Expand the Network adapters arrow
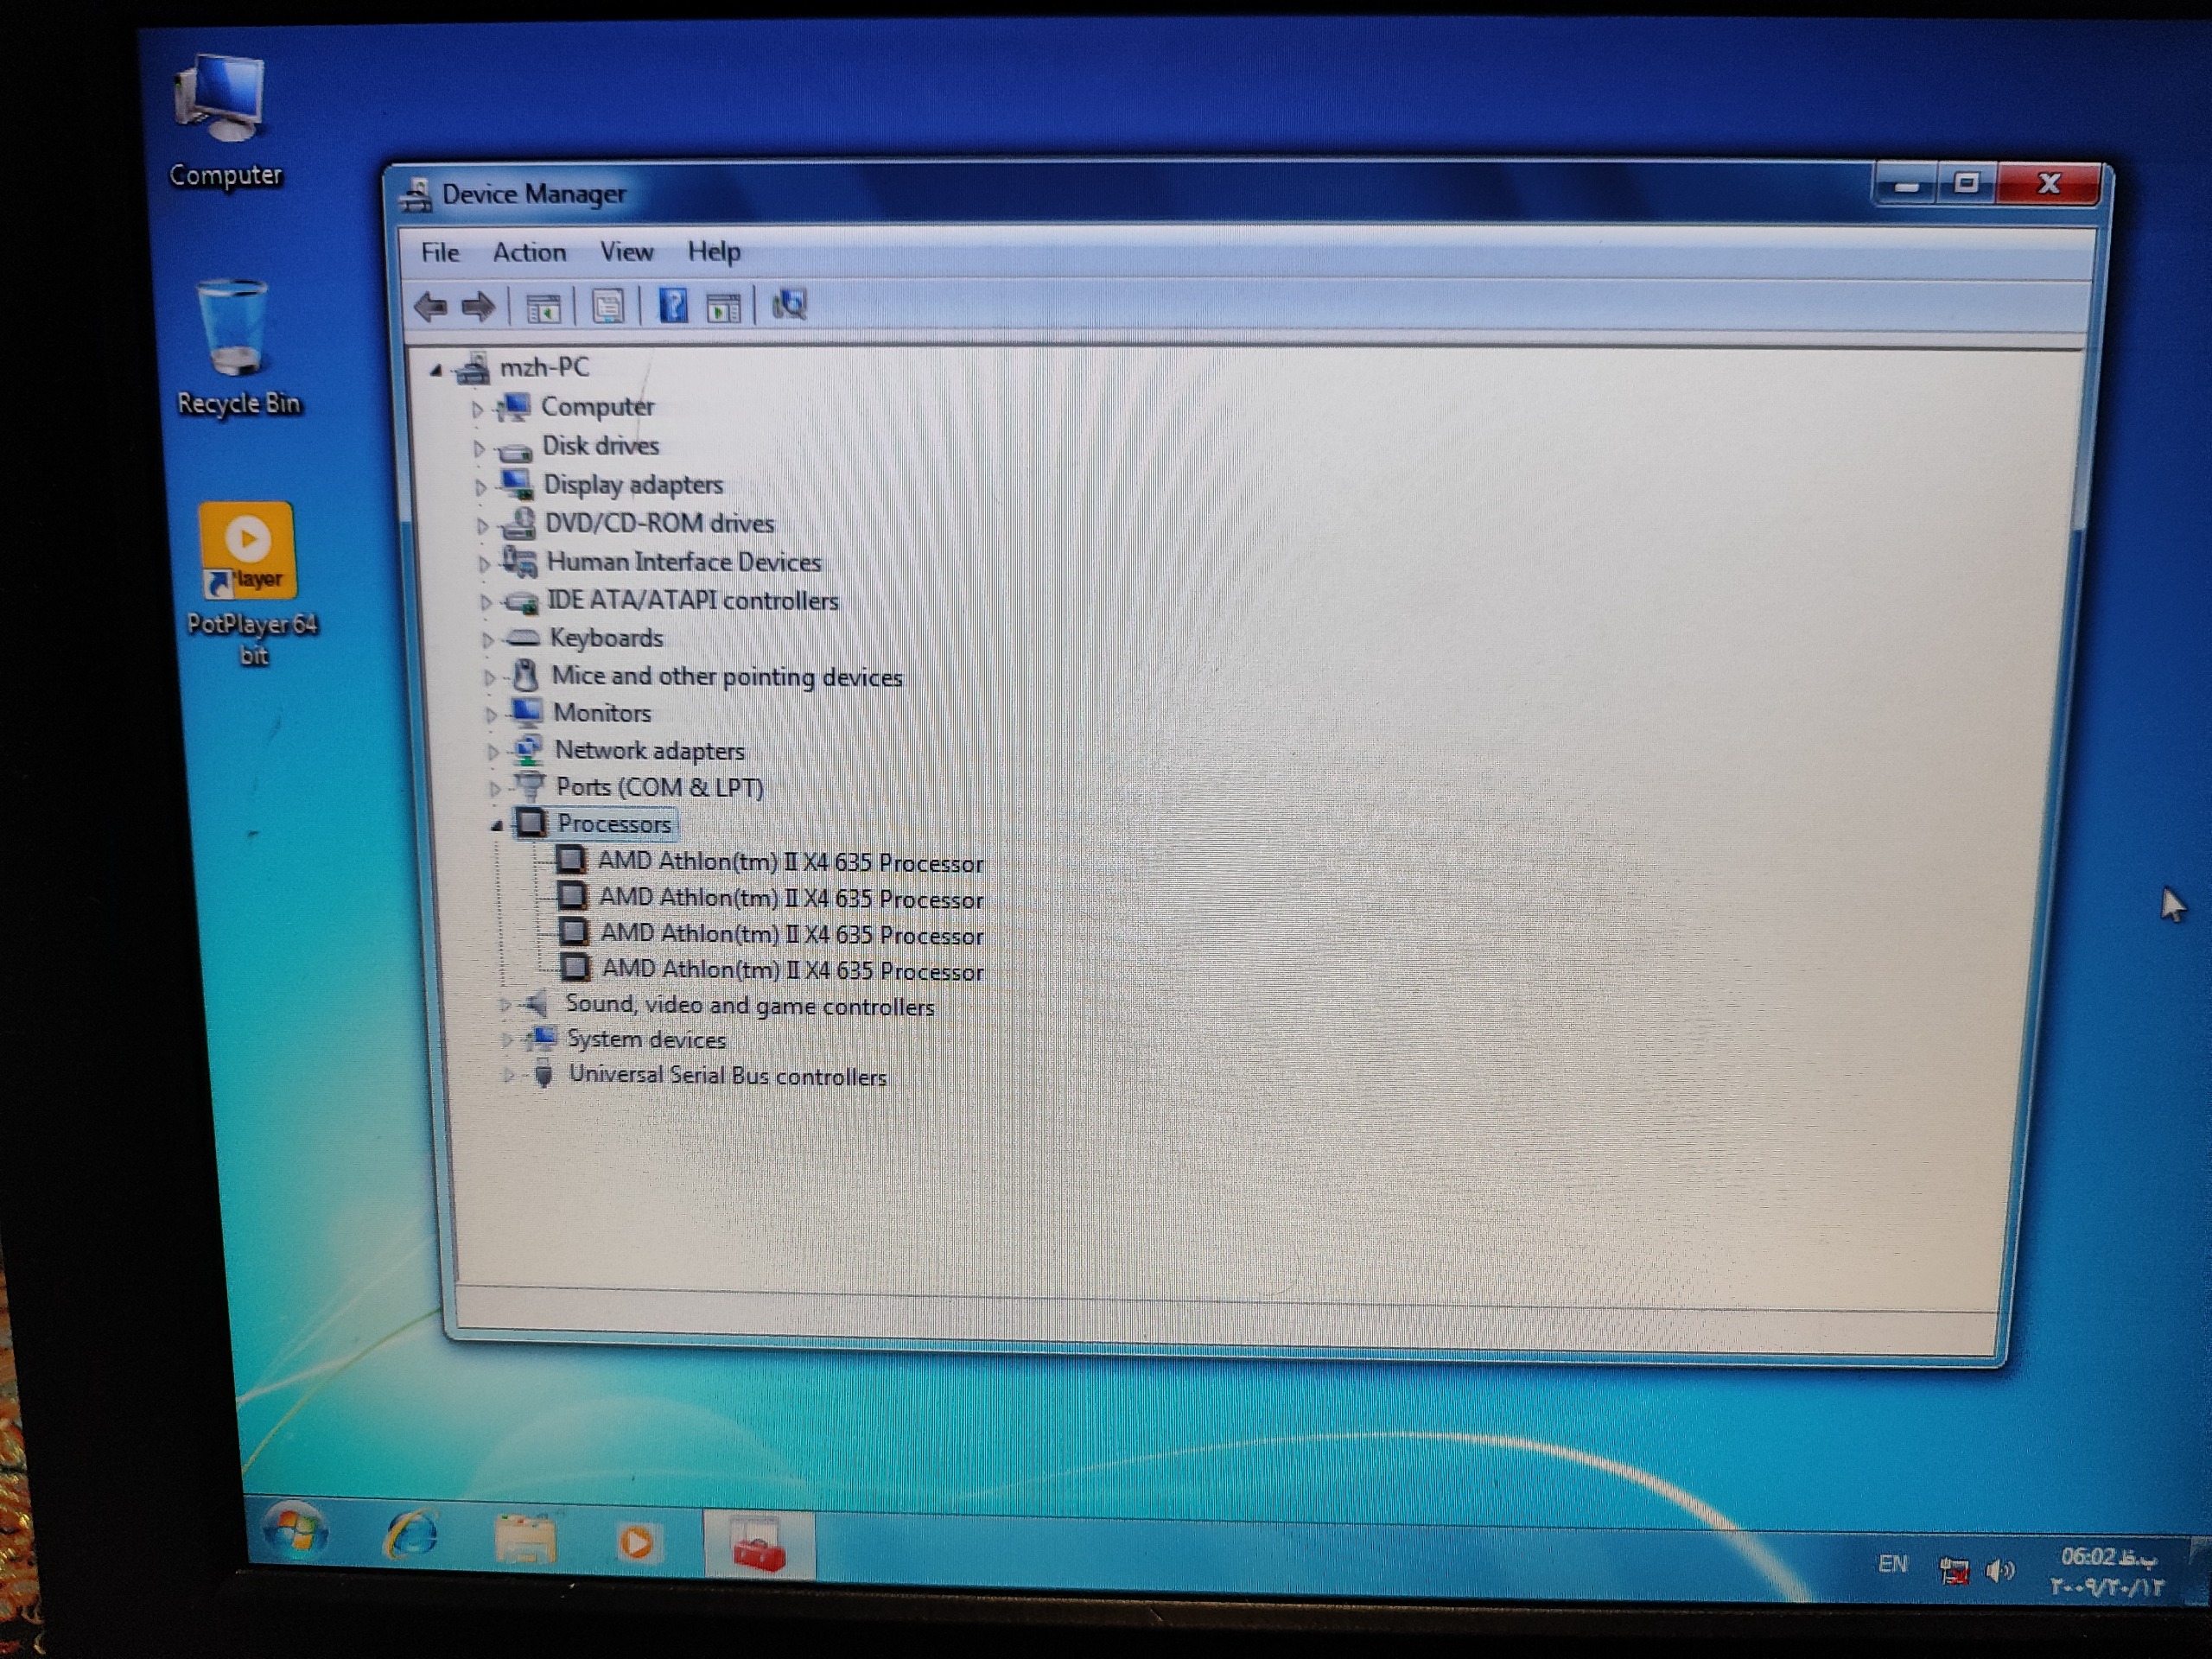The width and height of the screenshot is (2212, 1659). (x=493, y=752)
